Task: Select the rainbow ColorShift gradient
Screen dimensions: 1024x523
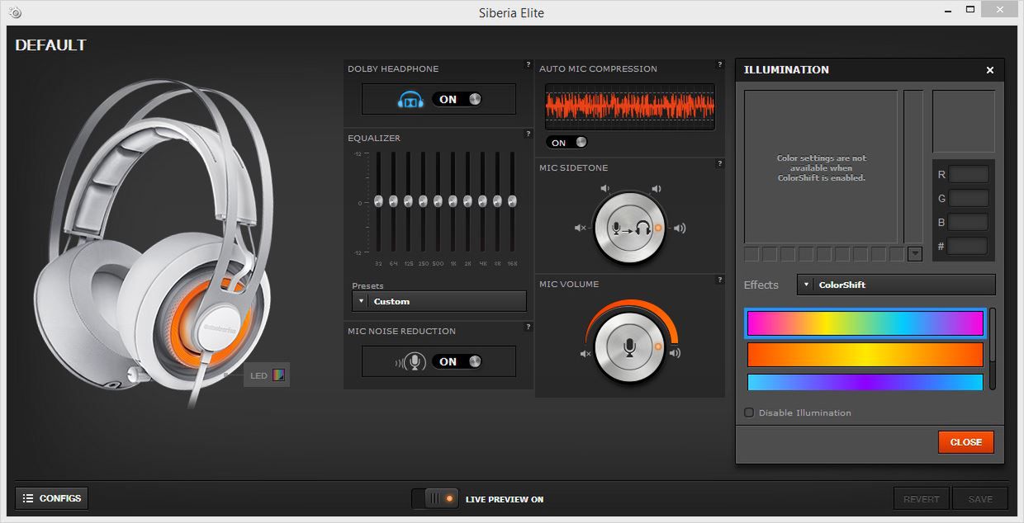Action: point(865,323)
